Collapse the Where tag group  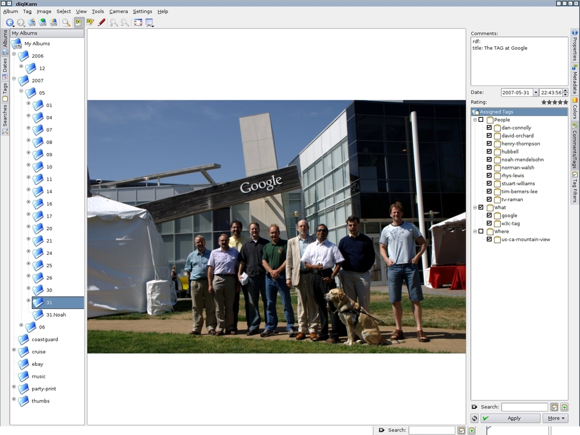475,232
